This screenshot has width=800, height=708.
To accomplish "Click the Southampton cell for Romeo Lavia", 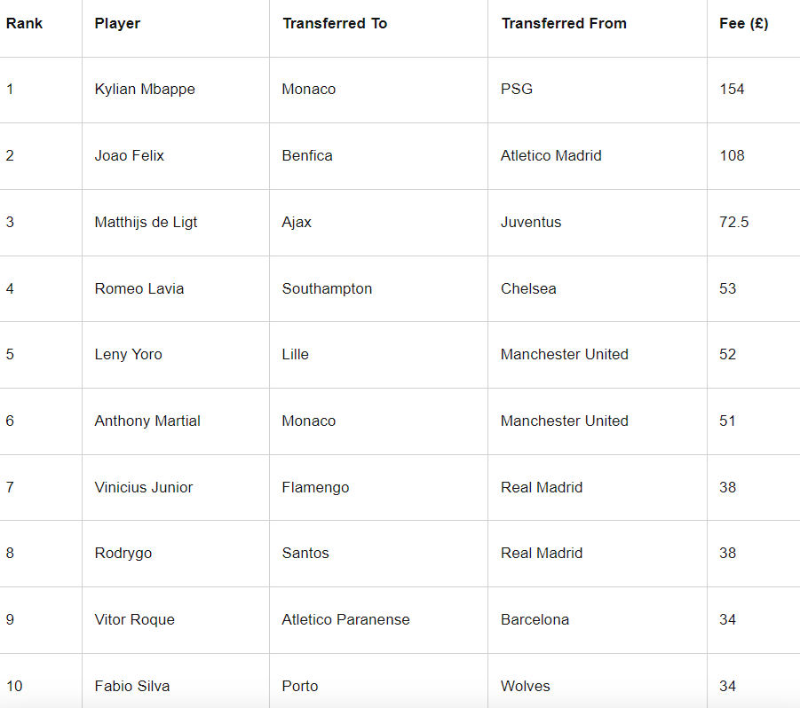I will (x=327, y=289).
